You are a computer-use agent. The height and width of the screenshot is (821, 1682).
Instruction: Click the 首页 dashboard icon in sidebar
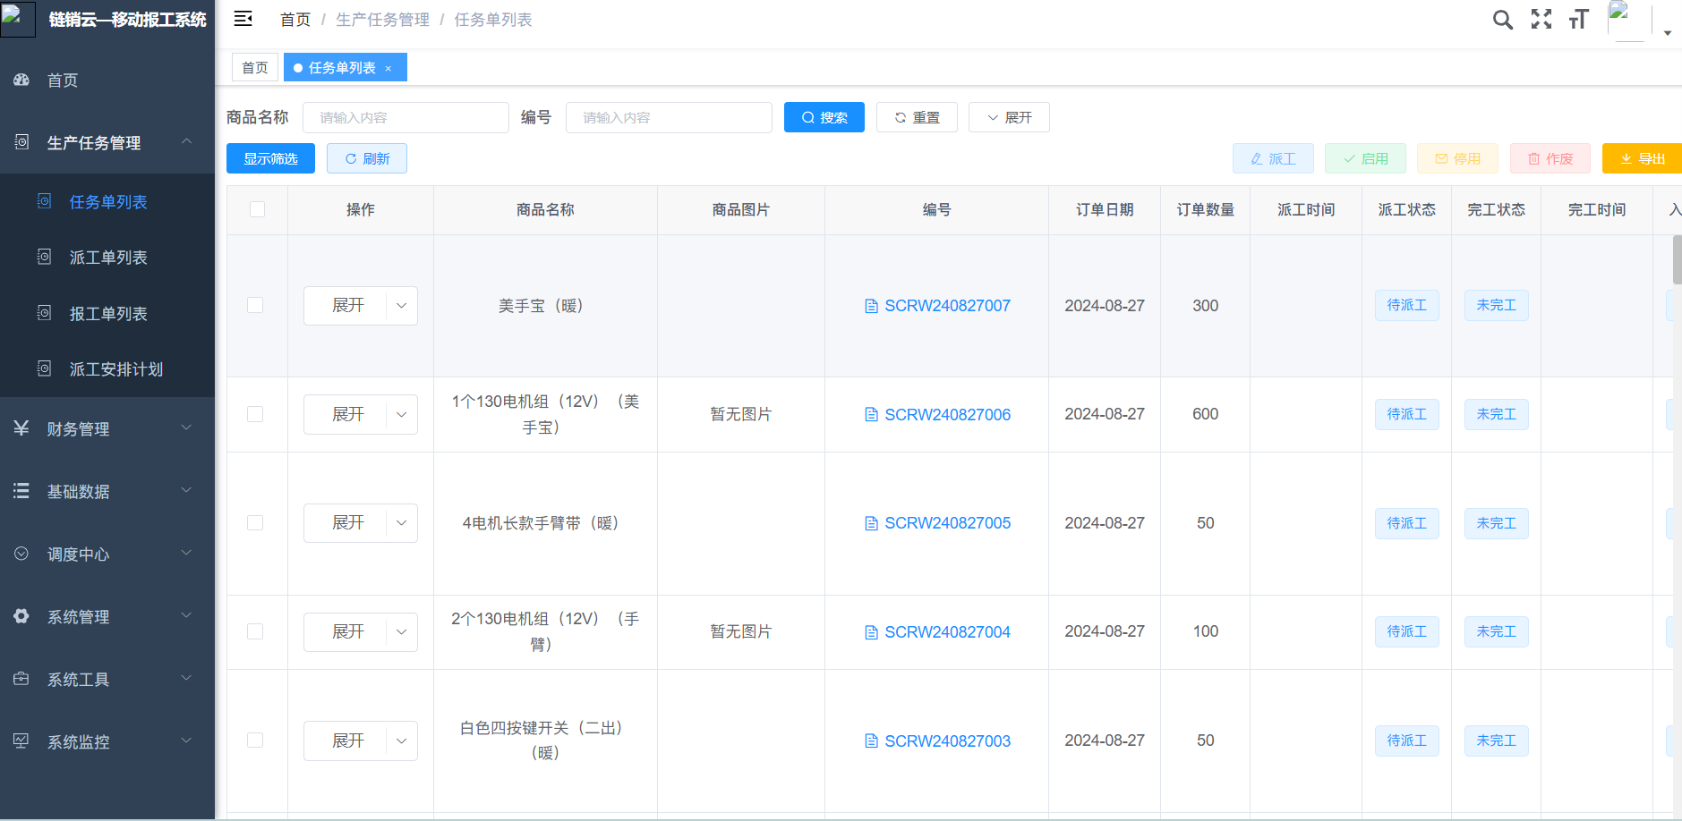tap(21, 80)
